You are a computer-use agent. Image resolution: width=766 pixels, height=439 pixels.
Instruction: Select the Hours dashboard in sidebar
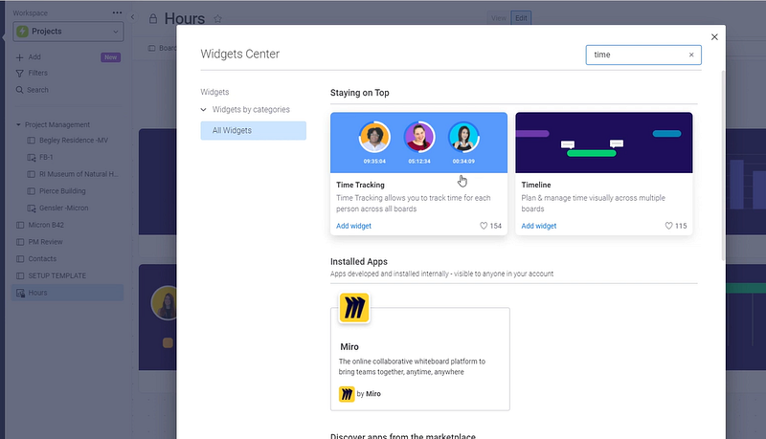(x=67, y=293)
